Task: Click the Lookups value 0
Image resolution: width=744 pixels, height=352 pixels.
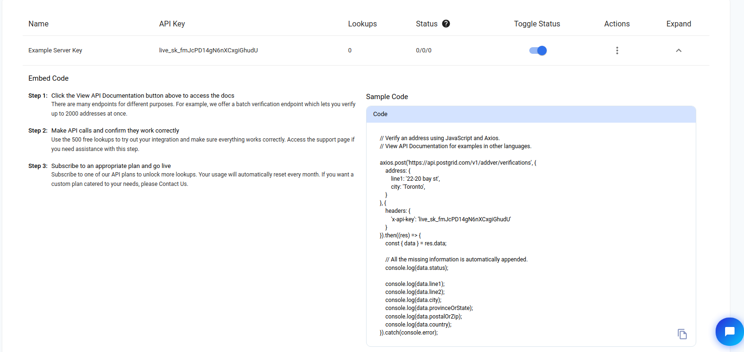Action: (x=350, y=50)
